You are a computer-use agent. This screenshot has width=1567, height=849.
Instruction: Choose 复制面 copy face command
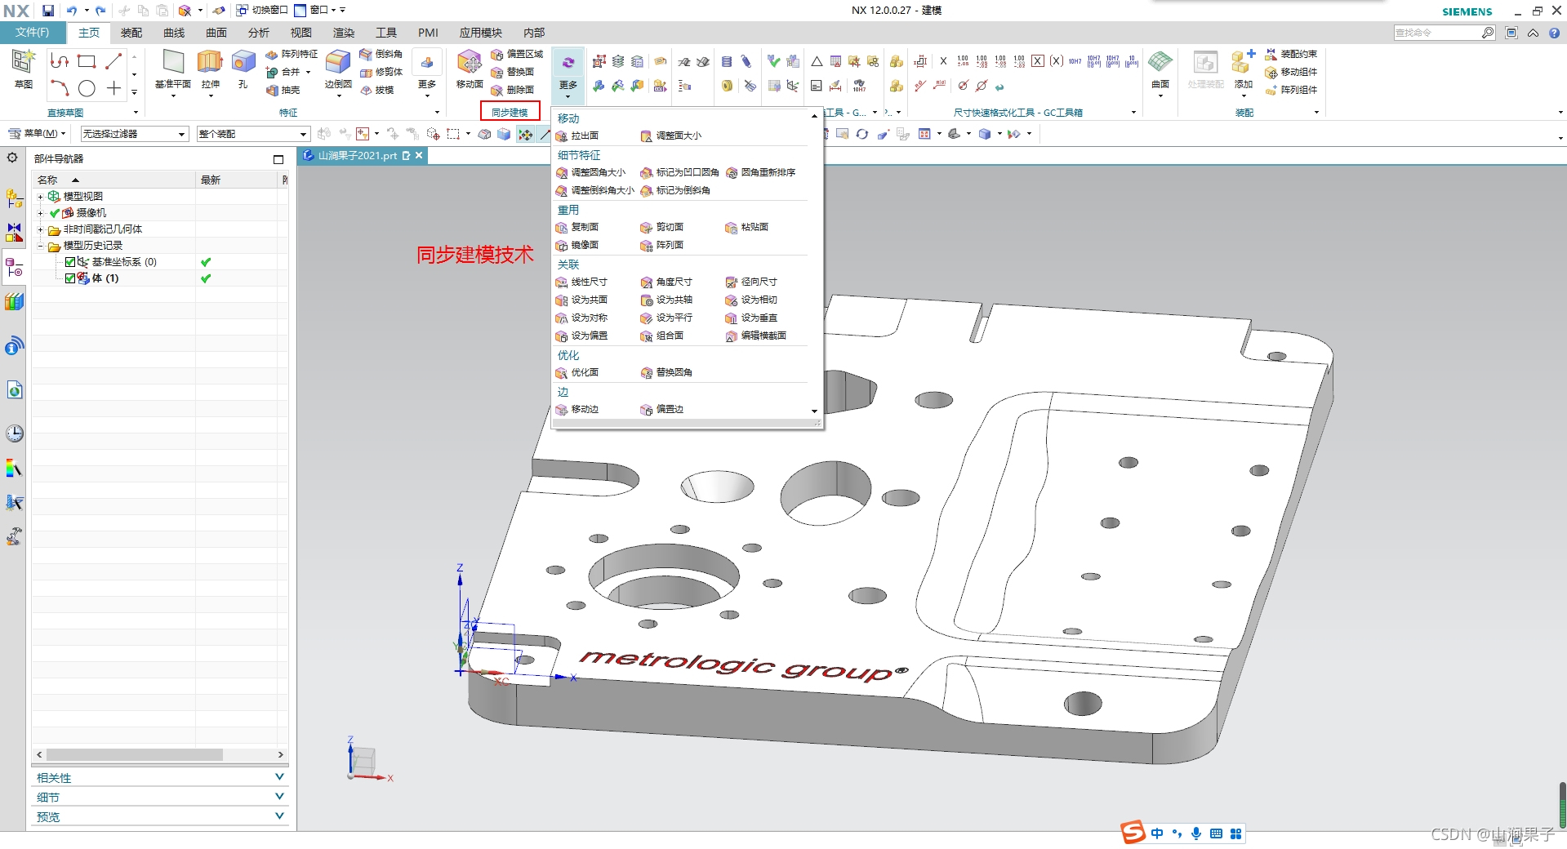[577, 227]
